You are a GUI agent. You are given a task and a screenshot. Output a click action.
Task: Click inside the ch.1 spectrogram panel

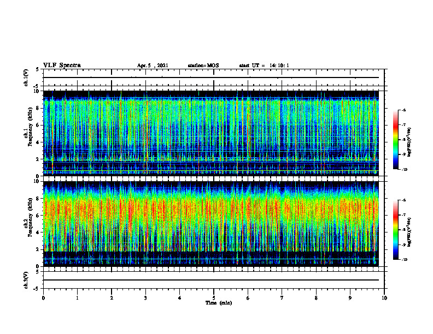(x=211, y=133)
